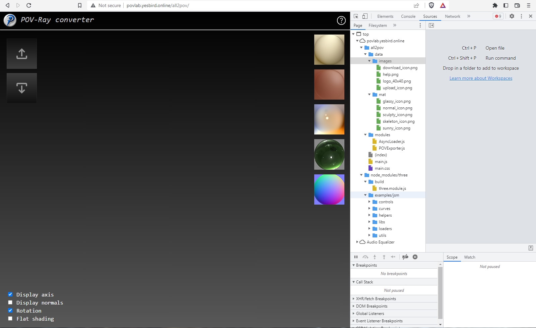Image resolution: width=536 pixels, height=328 pixels.
Task: Open the Watch tab
Action: (x=469, y=257)
